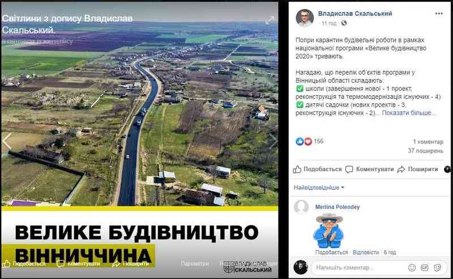Screen dimensions: 453x279
Task: Click the public globe privacy icon
Action: click(344, 23)
